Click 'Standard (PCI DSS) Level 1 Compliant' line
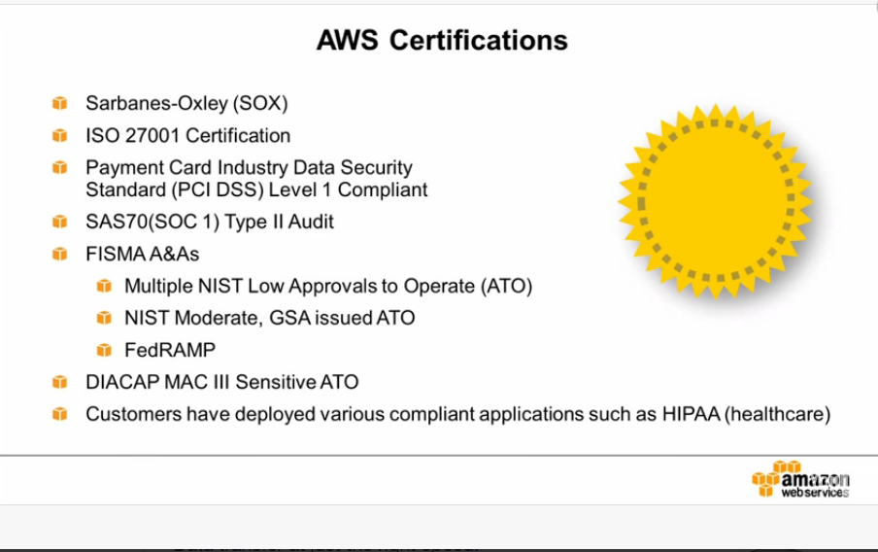Screen dimensions: 878x552 coord(256,190)
